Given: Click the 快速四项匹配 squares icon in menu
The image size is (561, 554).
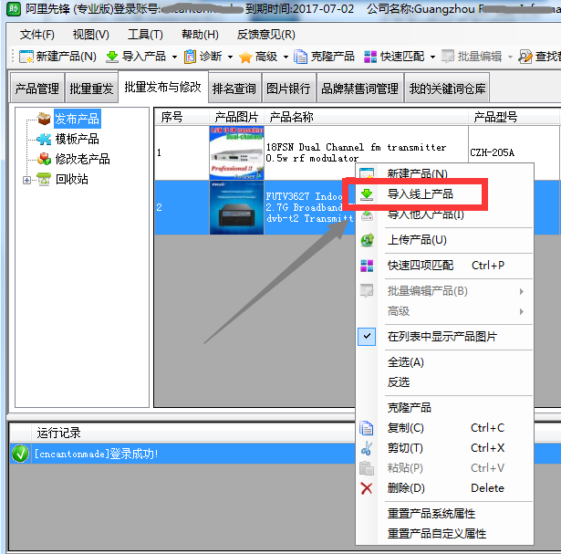Looking at the screenshot, I should [x=367, y=266].
